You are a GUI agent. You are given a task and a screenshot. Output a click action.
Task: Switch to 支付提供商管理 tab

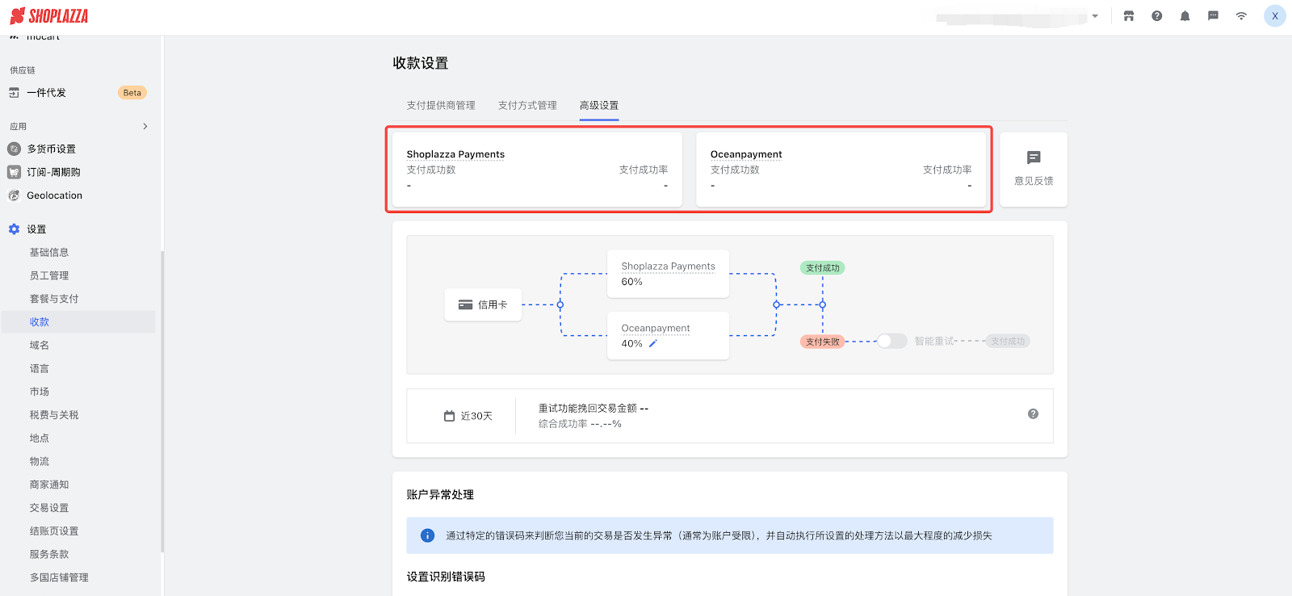tap(441, 106)
